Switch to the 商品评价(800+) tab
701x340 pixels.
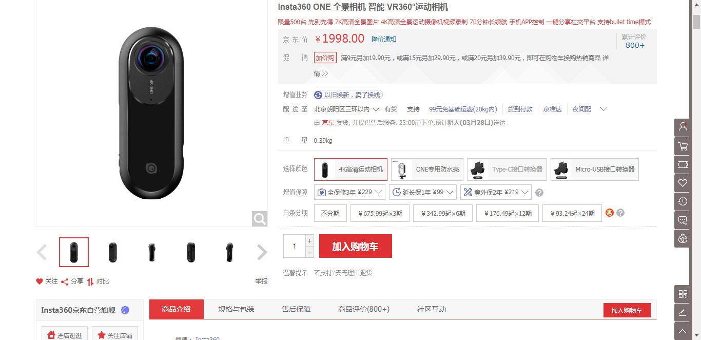[363, 309]
